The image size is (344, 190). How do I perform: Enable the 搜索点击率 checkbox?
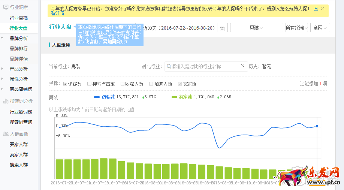(x=89, y=84)
